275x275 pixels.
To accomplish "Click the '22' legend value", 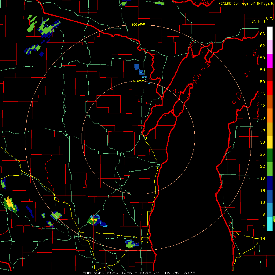I will (x=262, y=166).
